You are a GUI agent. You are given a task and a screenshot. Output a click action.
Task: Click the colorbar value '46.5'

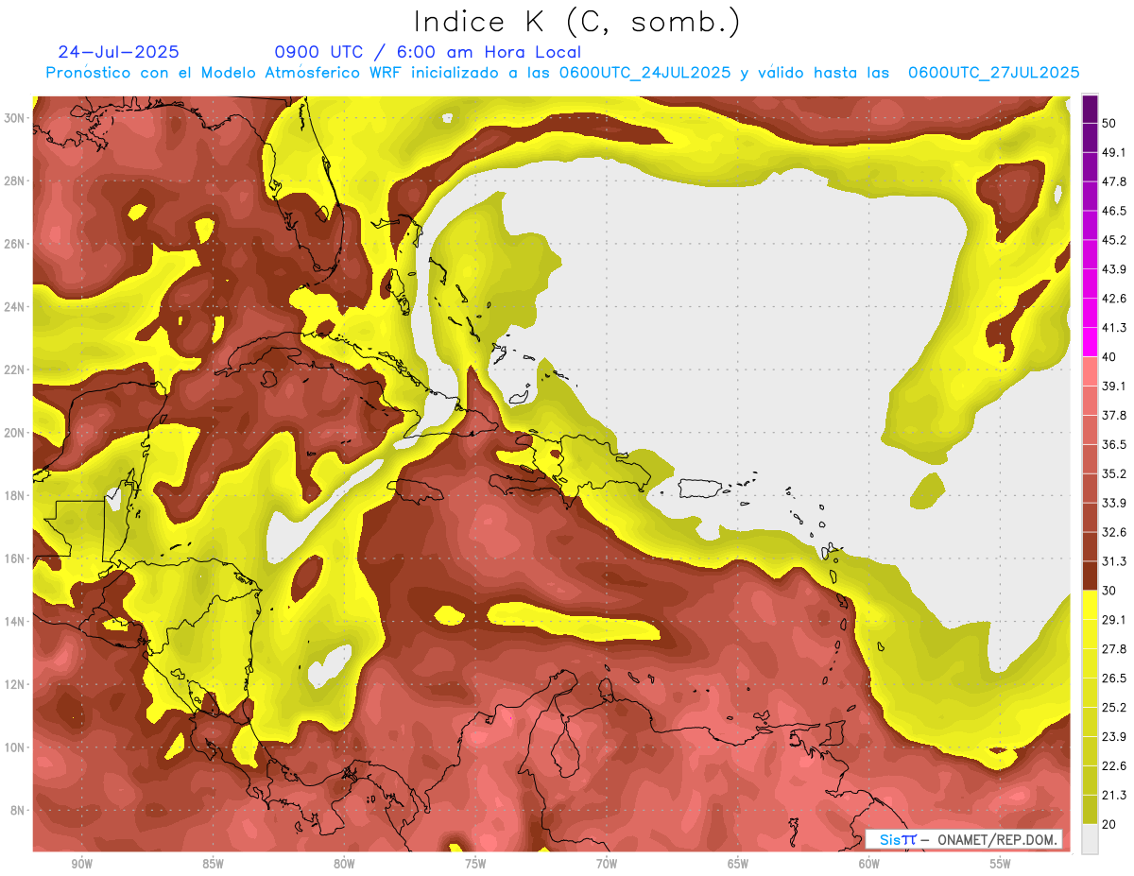[1114, 211]
